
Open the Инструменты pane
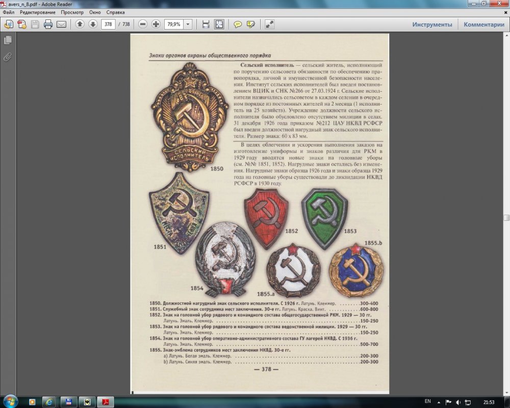[432, 24]
